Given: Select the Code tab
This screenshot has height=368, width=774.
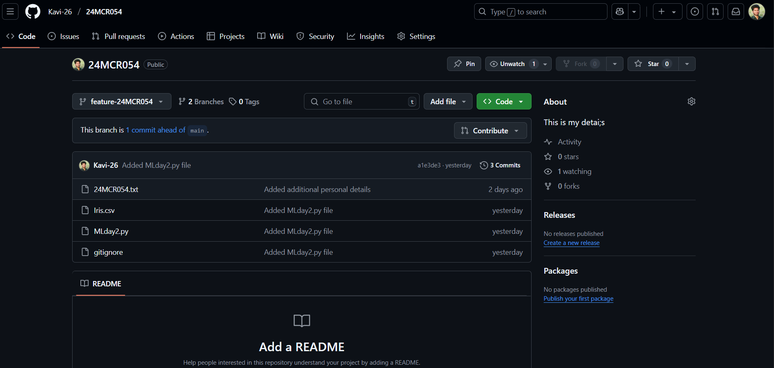Looking at the screenshot, I should [x=21, y=37].
